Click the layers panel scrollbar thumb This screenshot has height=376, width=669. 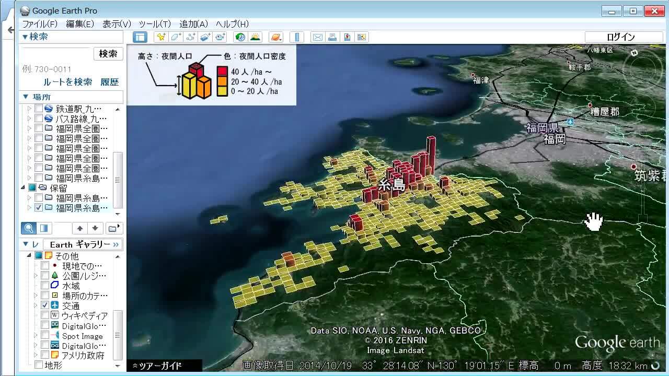(x=118, y=335)
